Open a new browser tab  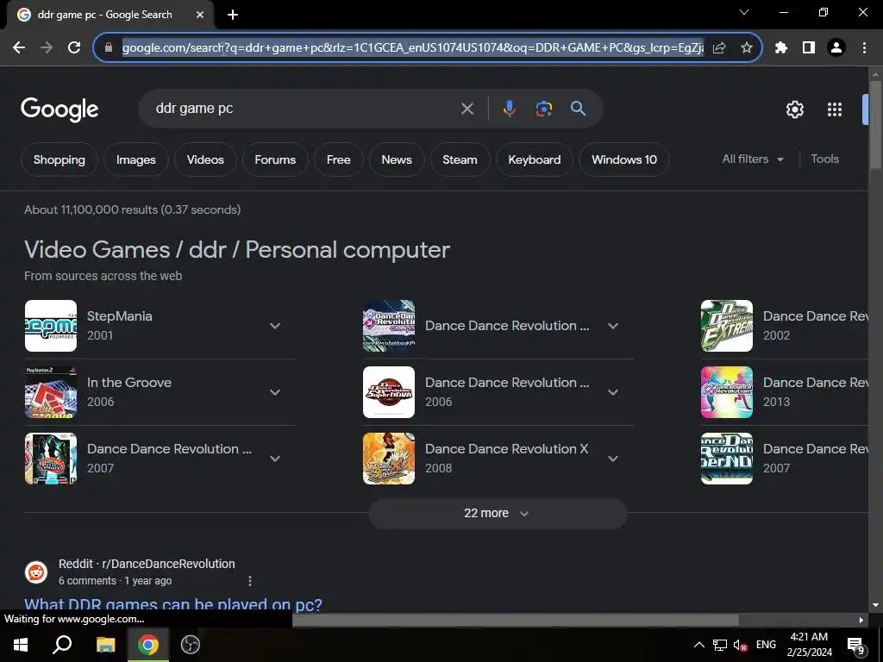coord(233,15)
